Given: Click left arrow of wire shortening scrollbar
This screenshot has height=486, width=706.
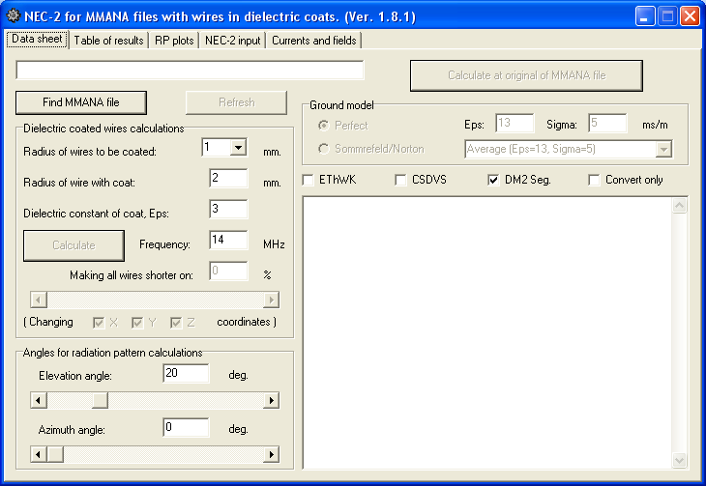Looking at the screenshot, I should click(39, 300).
